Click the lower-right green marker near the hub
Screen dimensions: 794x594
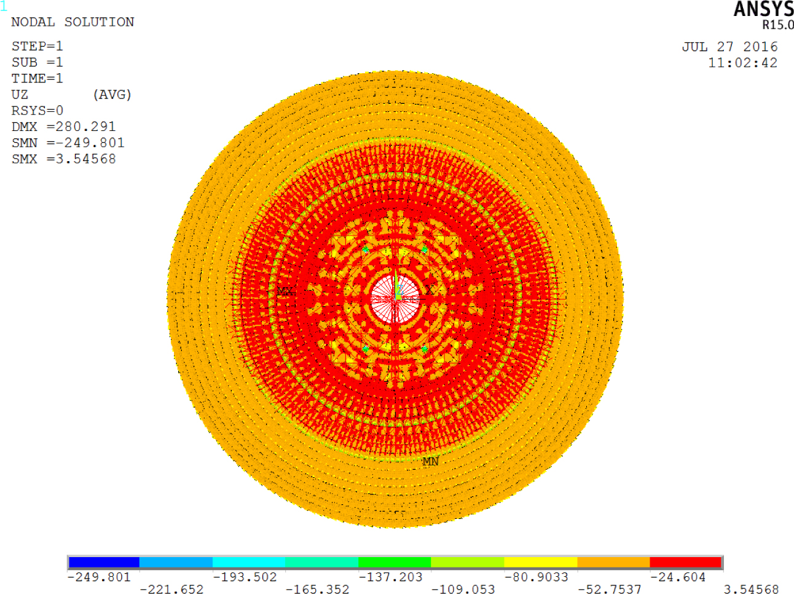tap(425, 349)
